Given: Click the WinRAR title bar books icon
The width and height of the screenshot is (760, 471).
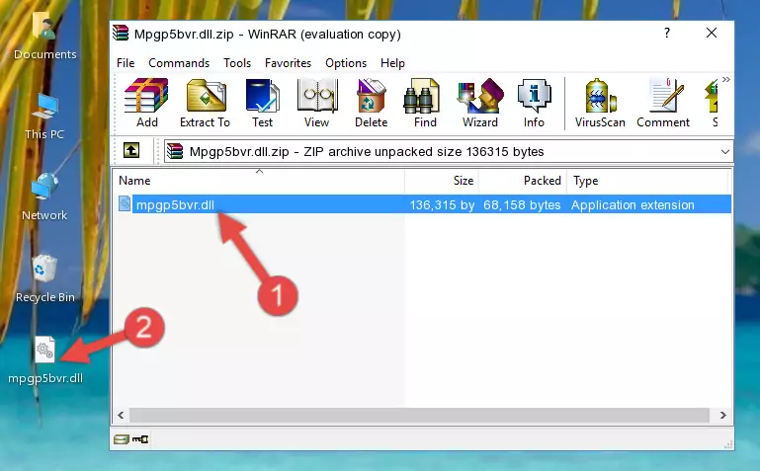Looking at the screenshot, I should point(121,34).
